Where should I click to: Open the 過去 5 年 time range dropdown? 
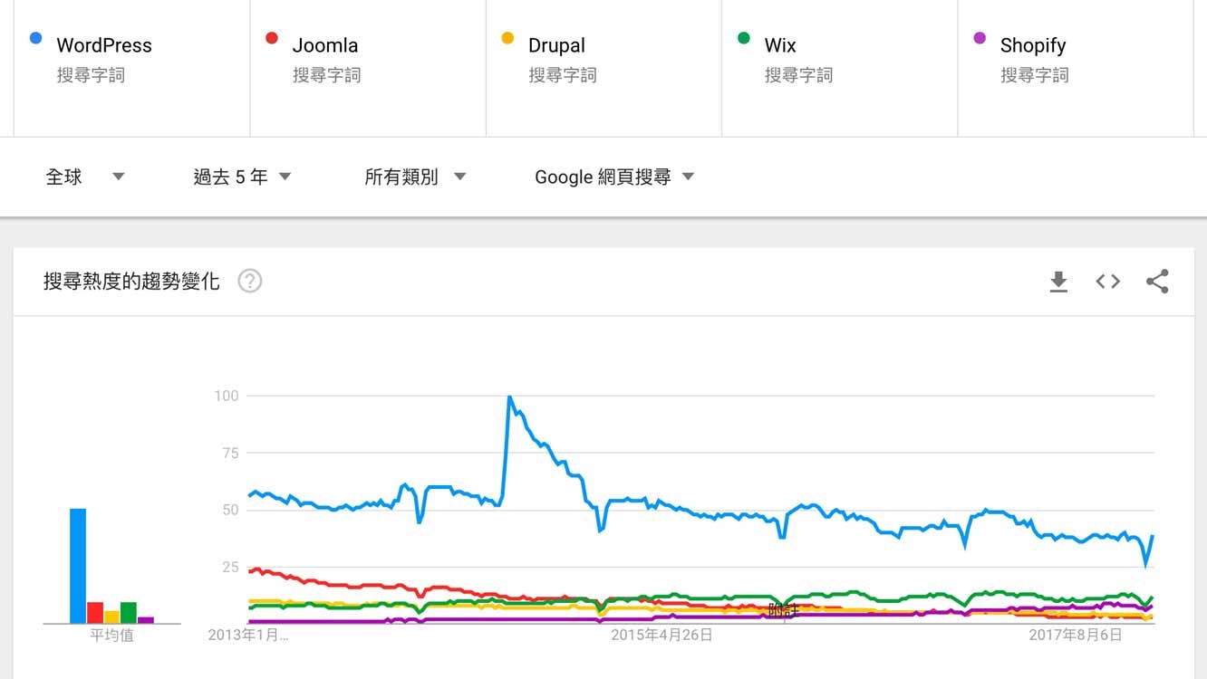coord(242,177)
